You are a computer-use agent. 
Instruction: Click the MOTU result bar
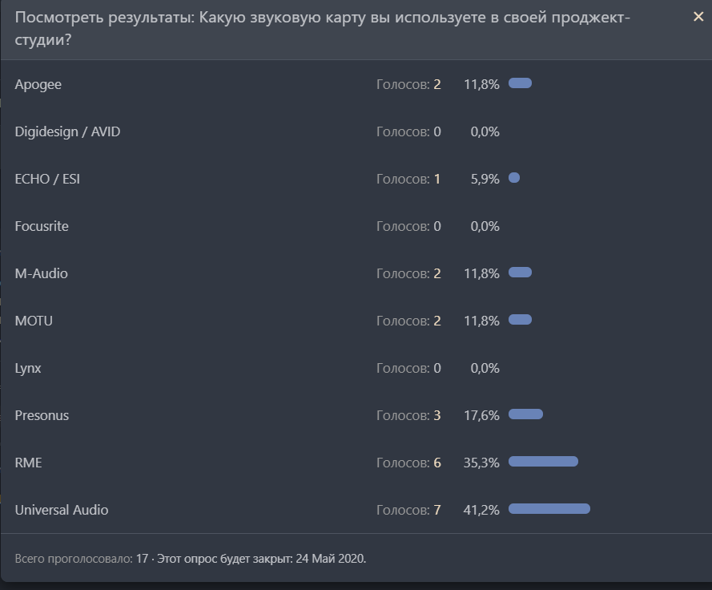tap(520, 320)
